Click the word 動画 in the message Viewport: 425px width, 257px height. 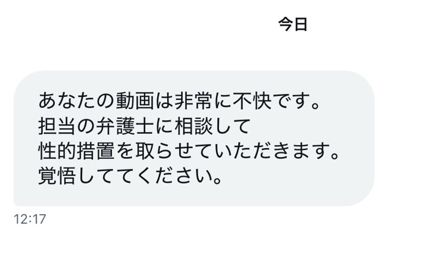tap(135, 101)
